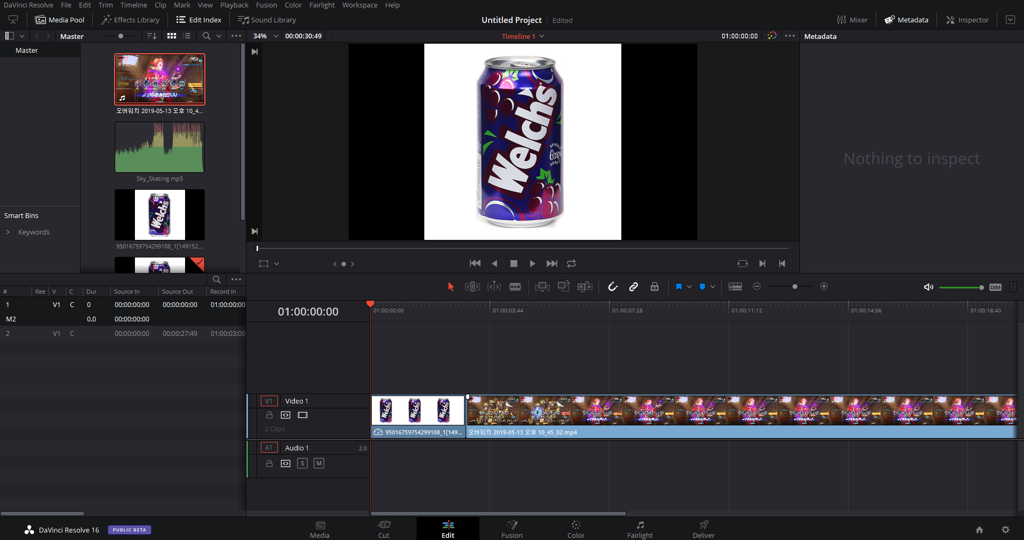
Task: Expand the top-right panel collapse arrow
Action: point(1010,20)
